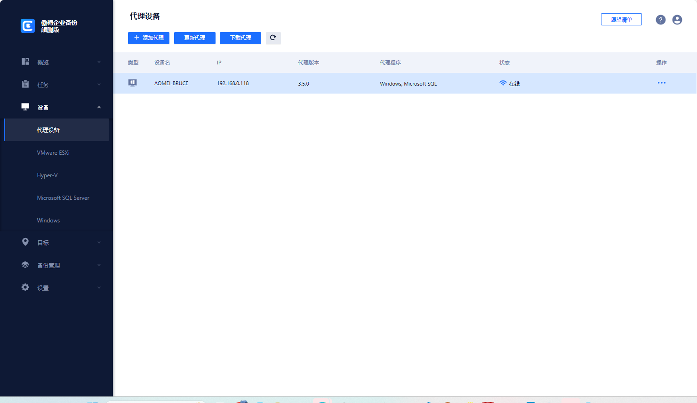Collapse the 设备 sidebar section

[x=99, y=107]
